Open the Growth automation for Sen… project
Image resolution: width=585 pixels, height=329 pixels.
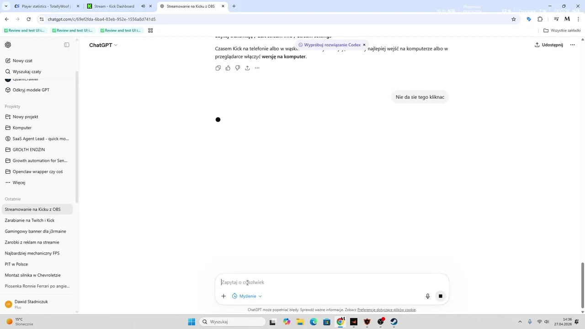point(37,160)
